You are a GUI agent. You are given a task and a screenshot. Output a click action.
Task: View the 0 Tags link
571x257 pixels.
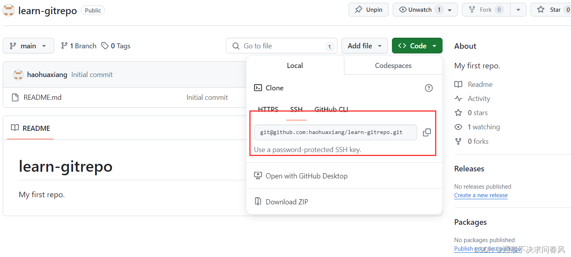(x=116, y=46)
